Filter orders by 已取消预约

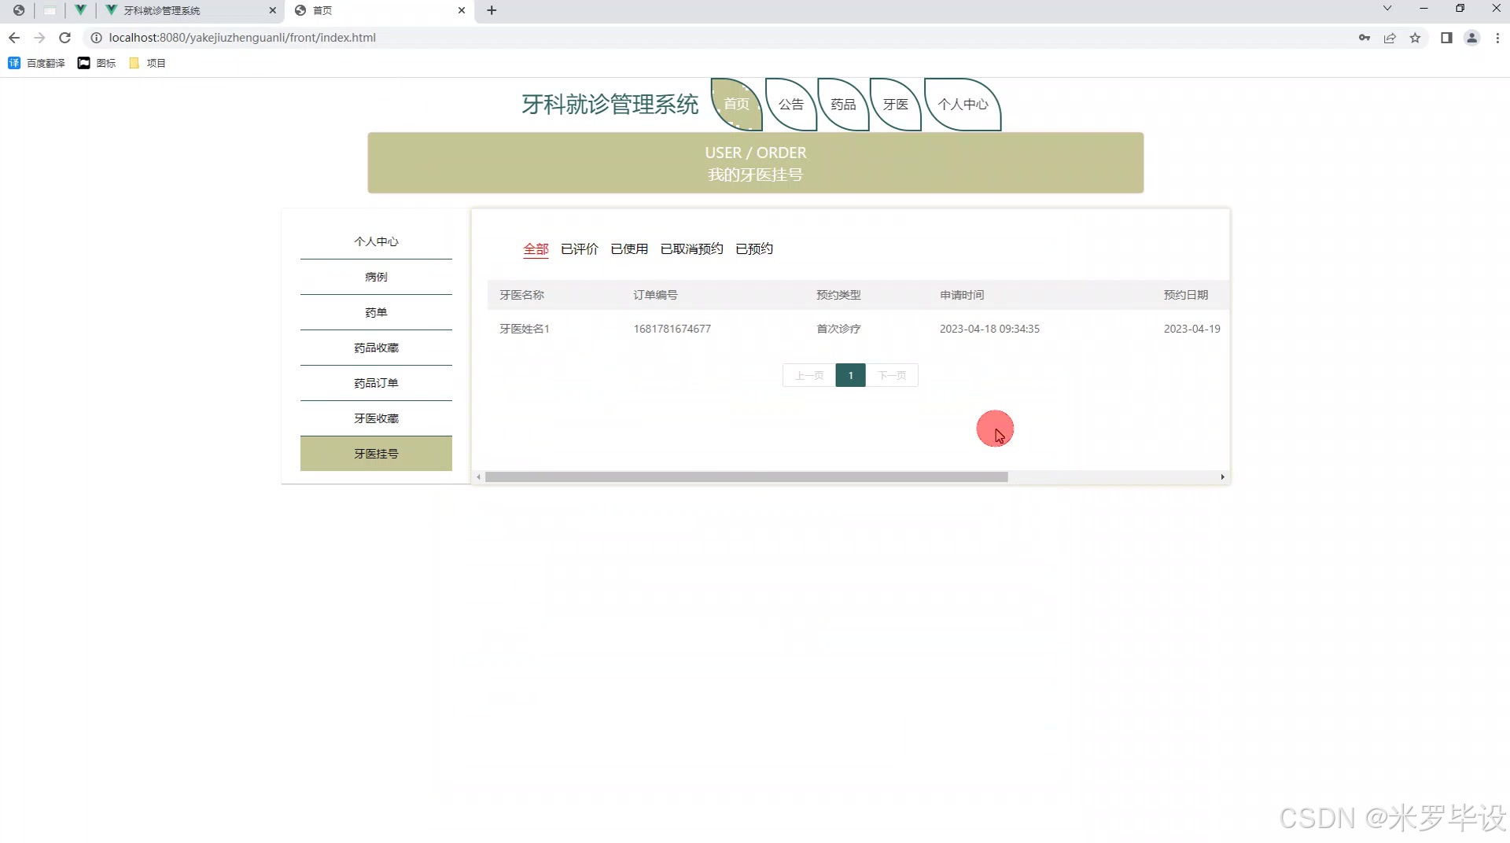691,248
